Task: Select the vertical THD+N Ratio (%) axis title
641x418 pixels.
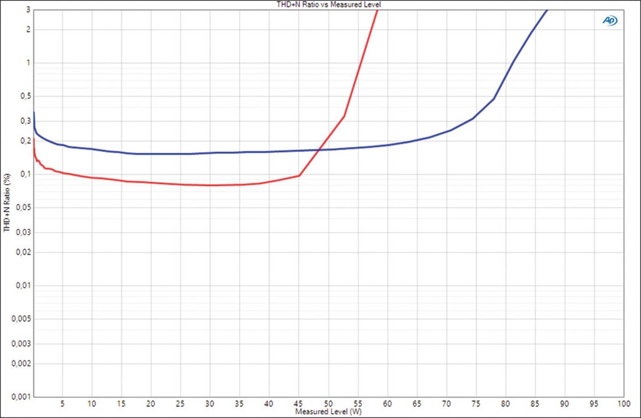Action: coord(6,203)
